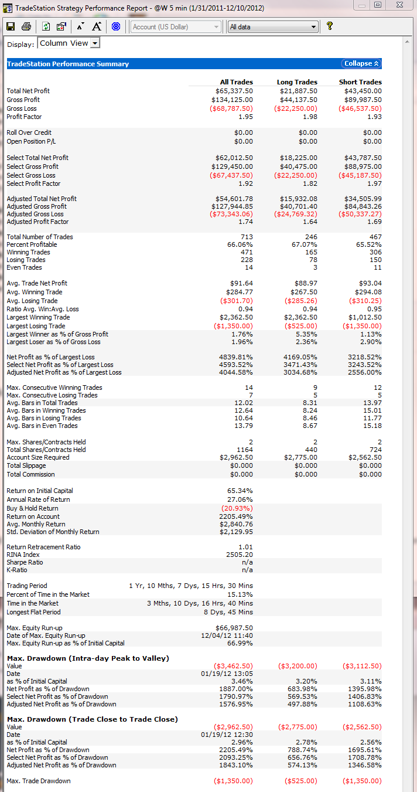Click the Total Slippage row label
This screenshot has width=417, height=792.
tap(26, 465)
